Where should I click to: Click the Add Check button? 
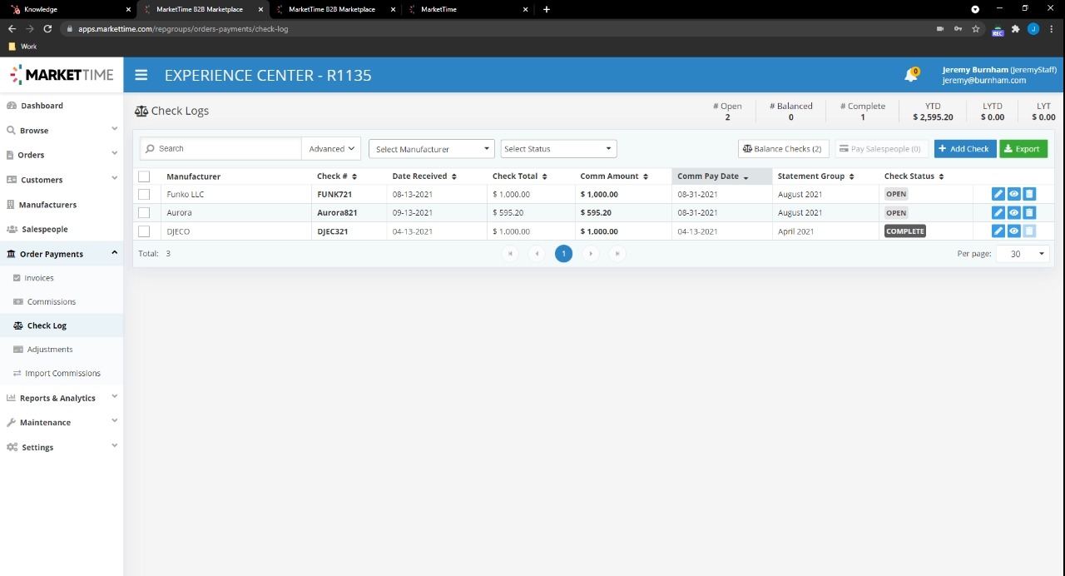coord(965,148)
